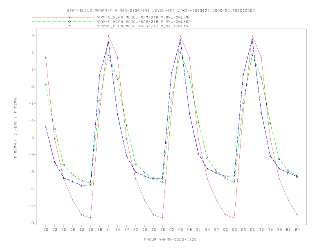Click x-axis forecast hour label 00
The width and height of the screenshot is (324, 250).
click(46, 230)
